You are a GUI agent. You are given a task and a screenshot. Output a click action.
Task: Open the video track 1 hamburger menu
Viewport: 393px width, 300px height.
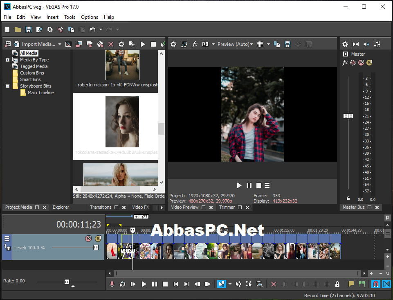coord(7,239)
